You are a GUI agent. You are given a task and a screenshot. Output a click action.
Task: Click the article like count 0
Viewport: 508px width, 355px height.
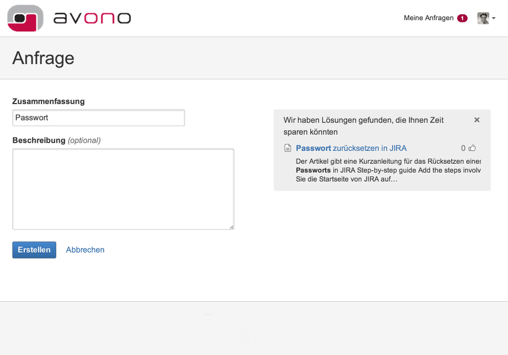coord(464,149)
